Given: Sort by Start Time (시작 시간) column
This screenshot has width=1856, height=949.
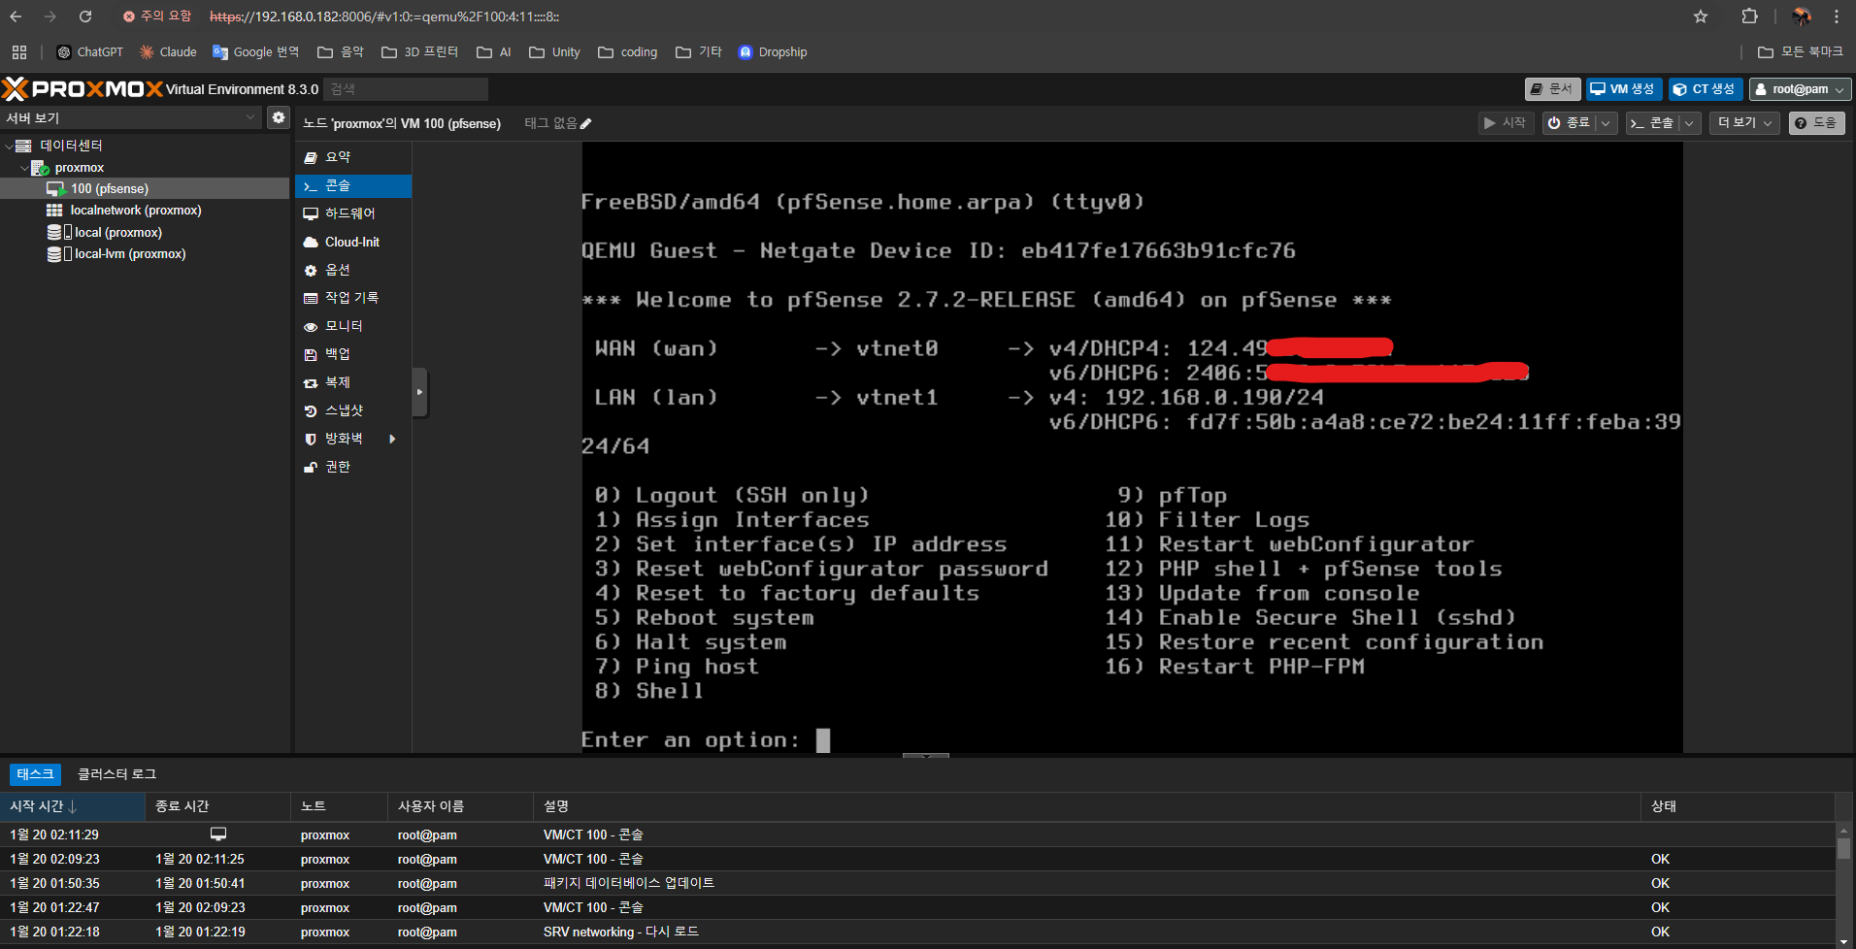Looking at the screenshot, I should click(72, 806).
